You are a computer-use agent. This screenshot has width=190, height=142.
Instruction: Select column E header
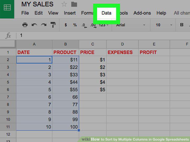154,44
